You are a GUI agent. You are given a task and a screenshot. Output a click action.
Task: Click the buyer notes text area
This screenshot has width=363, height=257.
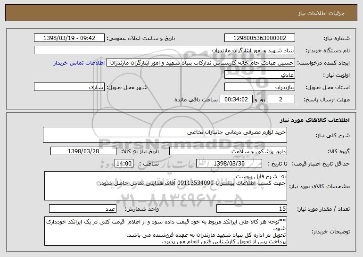(x=165, y=231)
